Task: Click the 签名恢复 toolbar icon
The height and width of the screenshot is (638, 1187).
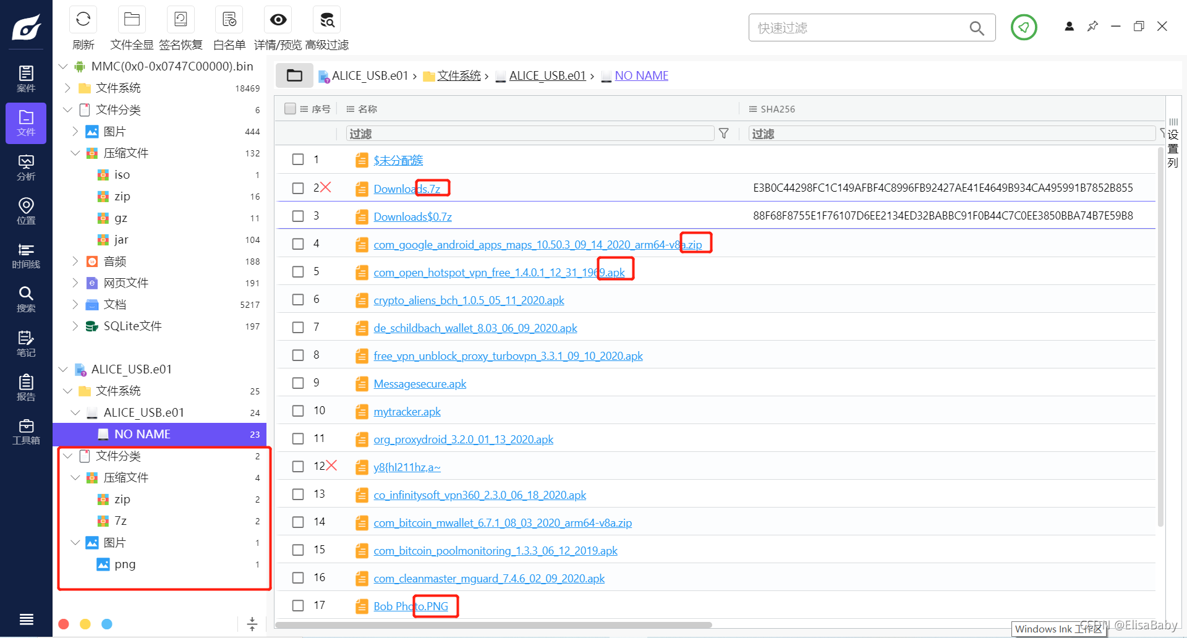Action: (181, 20)
